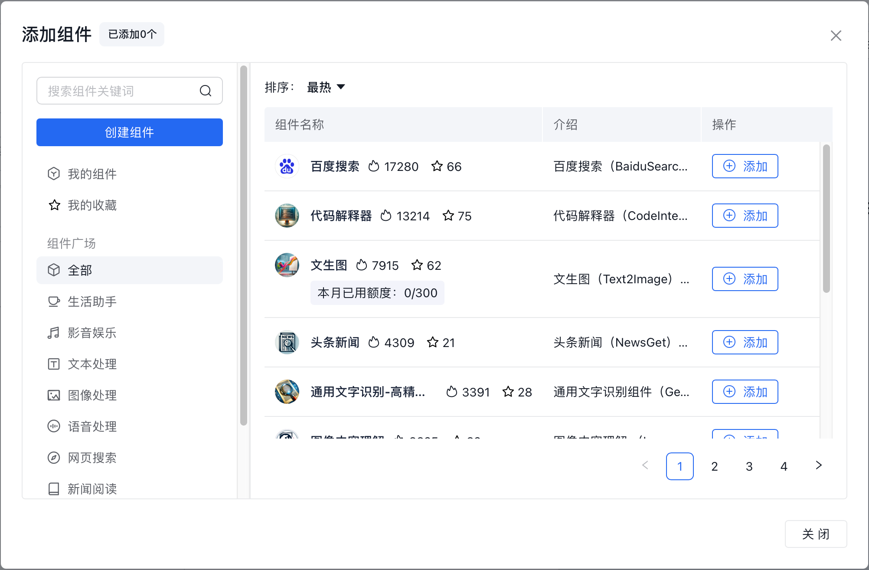Click the 关闭 button at the bottom
This screenshot has width=869, height=570.
(815, 534)
